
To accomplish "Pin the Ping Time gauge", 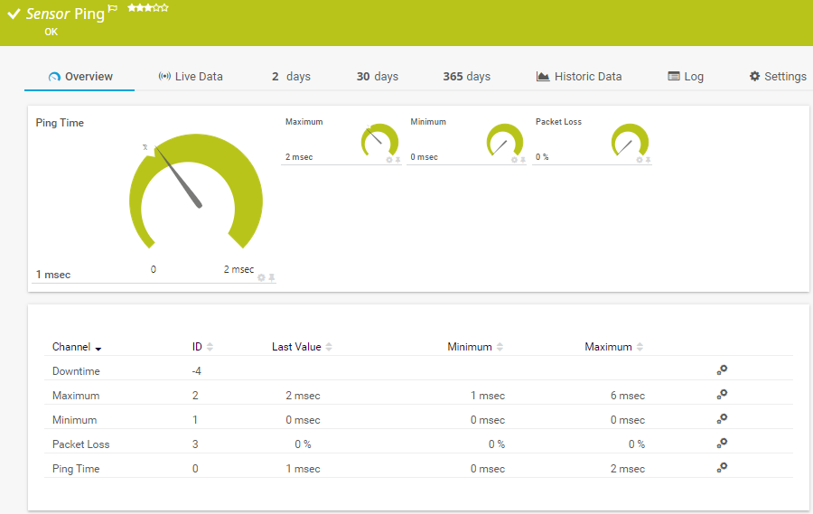I will click(272, 277).
